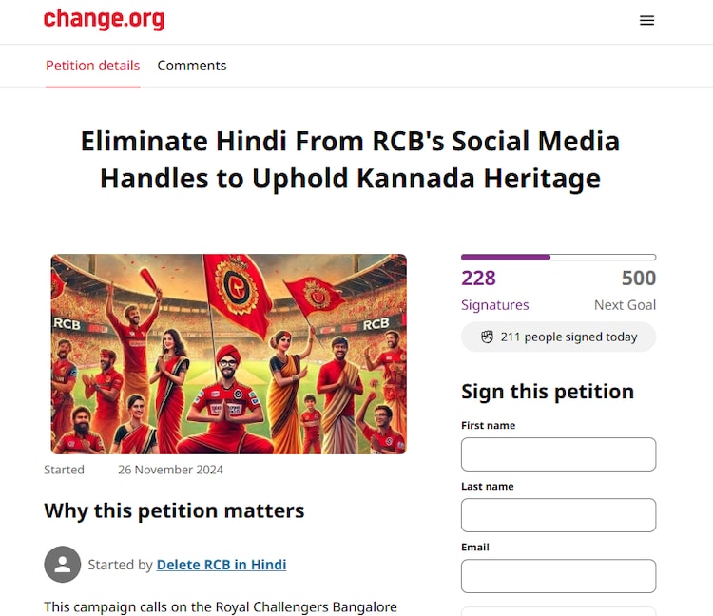Open the Comments tab
The image size is (713, 616).
coord(192,66)
